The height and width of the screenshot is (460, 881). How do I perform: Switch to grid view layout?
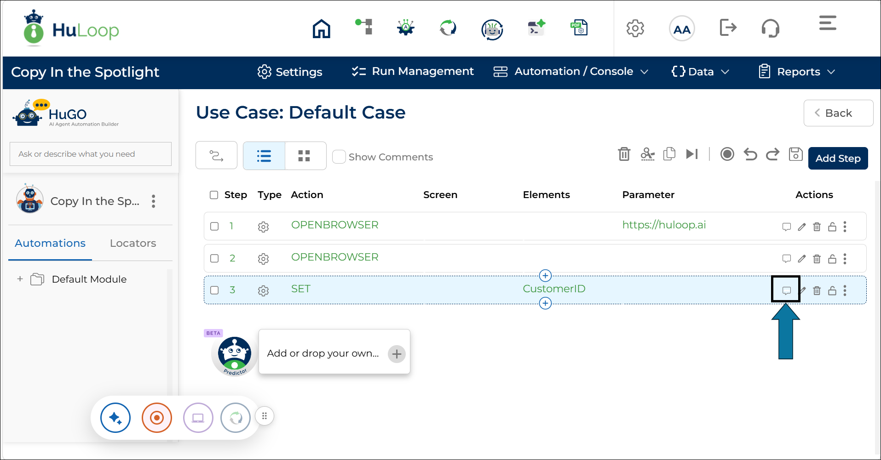[x=304, y=156]
